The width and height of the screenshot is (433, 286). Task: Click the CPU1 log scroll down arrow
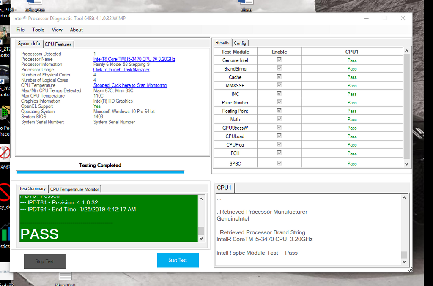tap(404, 262)
